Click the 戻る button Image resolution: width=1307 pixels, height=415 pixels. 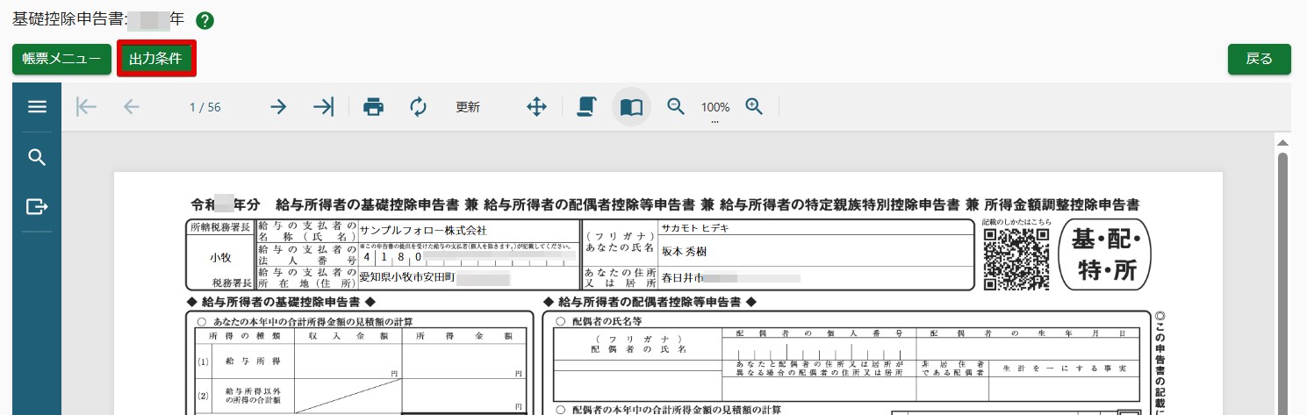[1259, 59]
